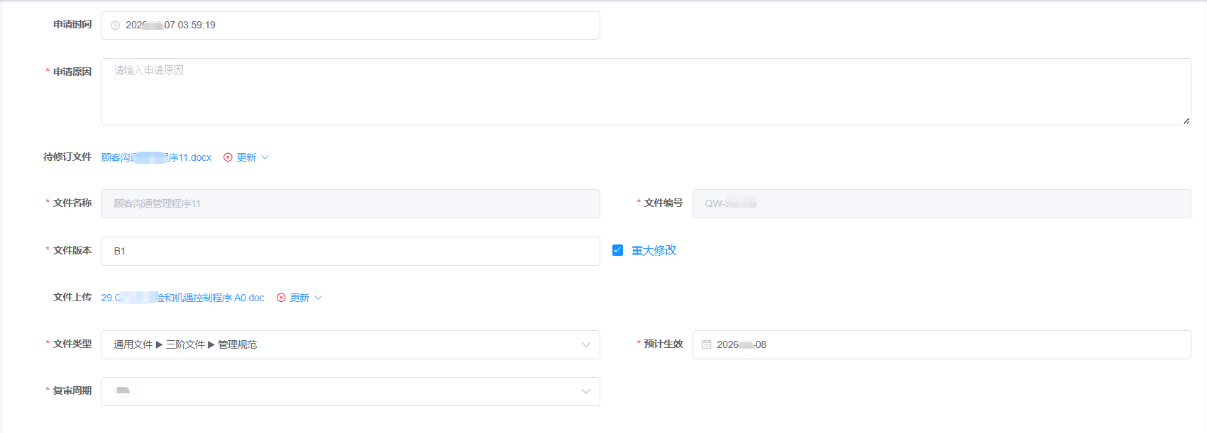Screen dimensions: 1207x433
Task: Click the 申请原因 field label
Action: pos(72,72)
